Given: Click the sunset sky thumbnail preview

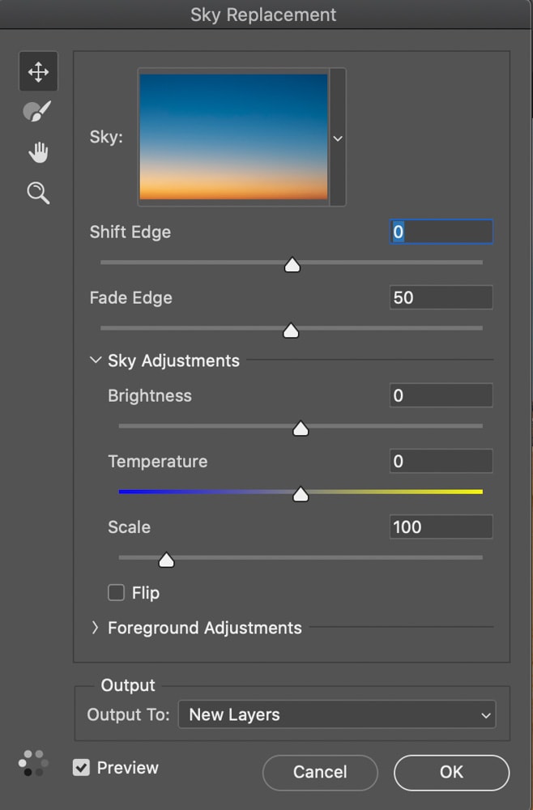Looking at the screenshot, I should (x=233, y=137).
